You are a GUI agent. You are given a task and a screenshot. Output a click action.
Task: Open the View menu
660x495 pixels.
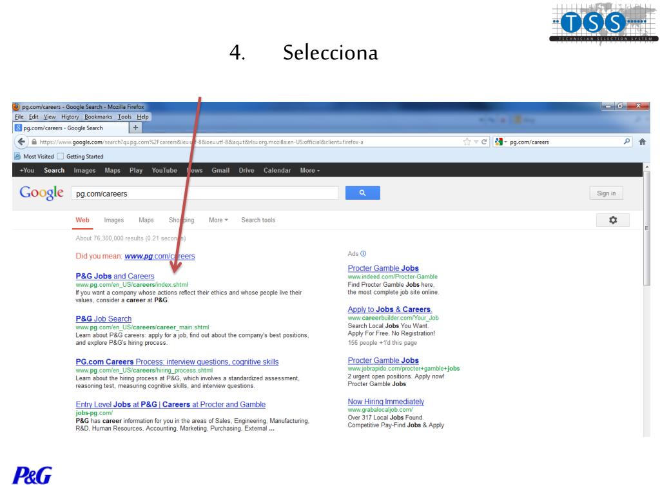point(50,117)
